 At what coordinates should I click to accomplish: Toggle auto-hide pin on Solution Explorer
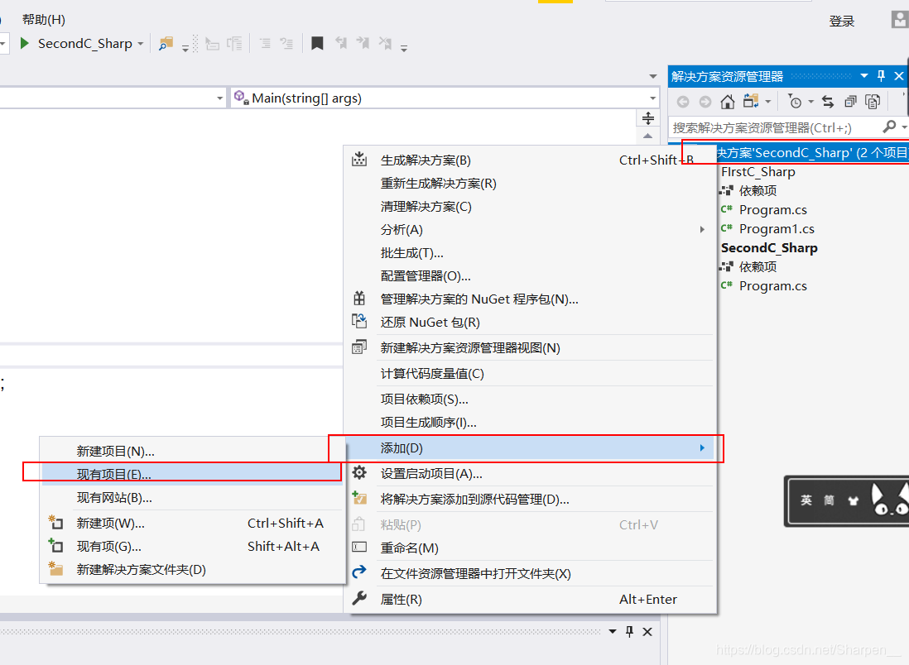coord(881,76)
